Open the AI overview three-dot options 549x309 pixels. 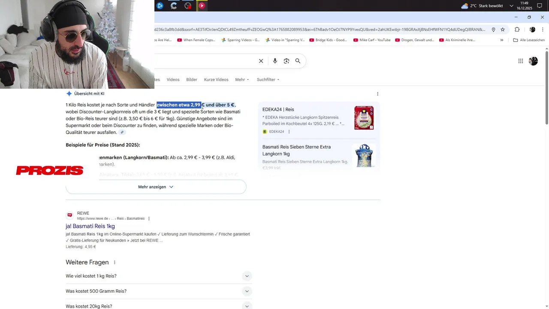[377, 94]
